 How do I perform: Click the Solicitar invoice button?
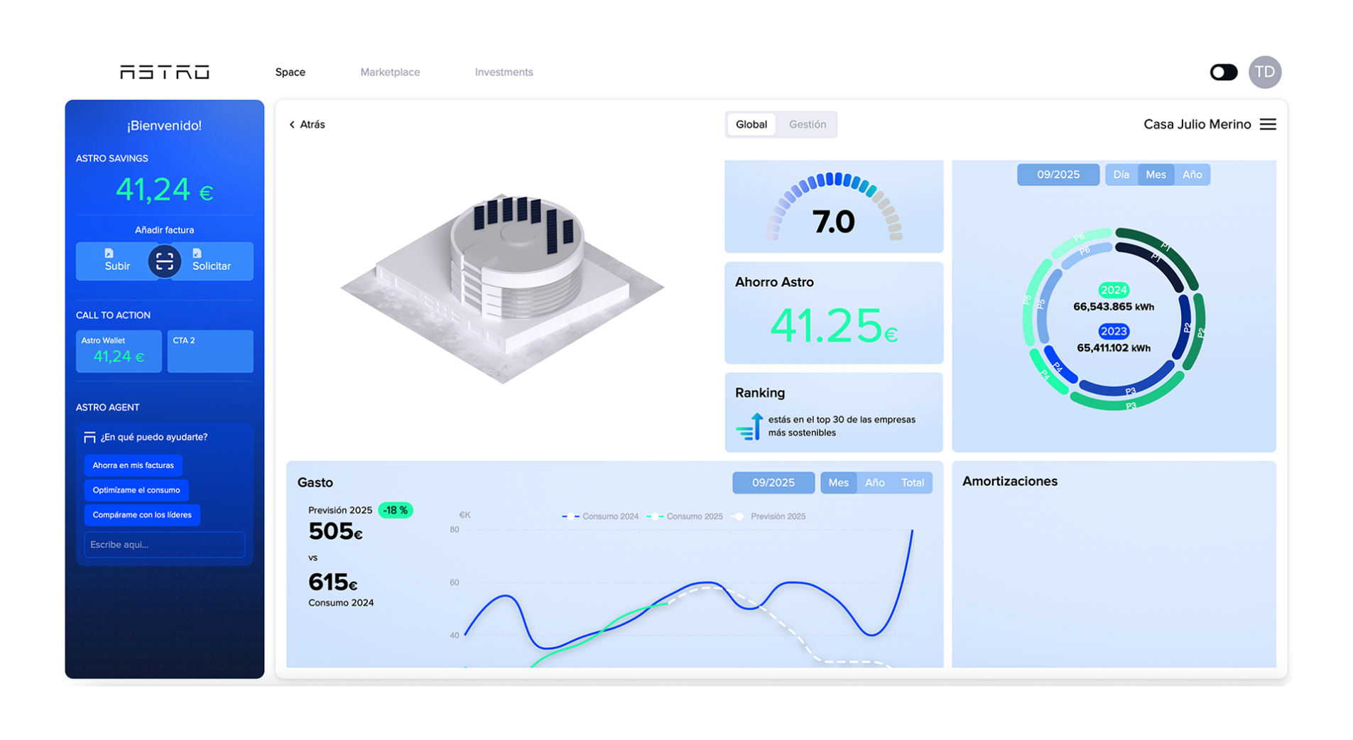(212, 261)
